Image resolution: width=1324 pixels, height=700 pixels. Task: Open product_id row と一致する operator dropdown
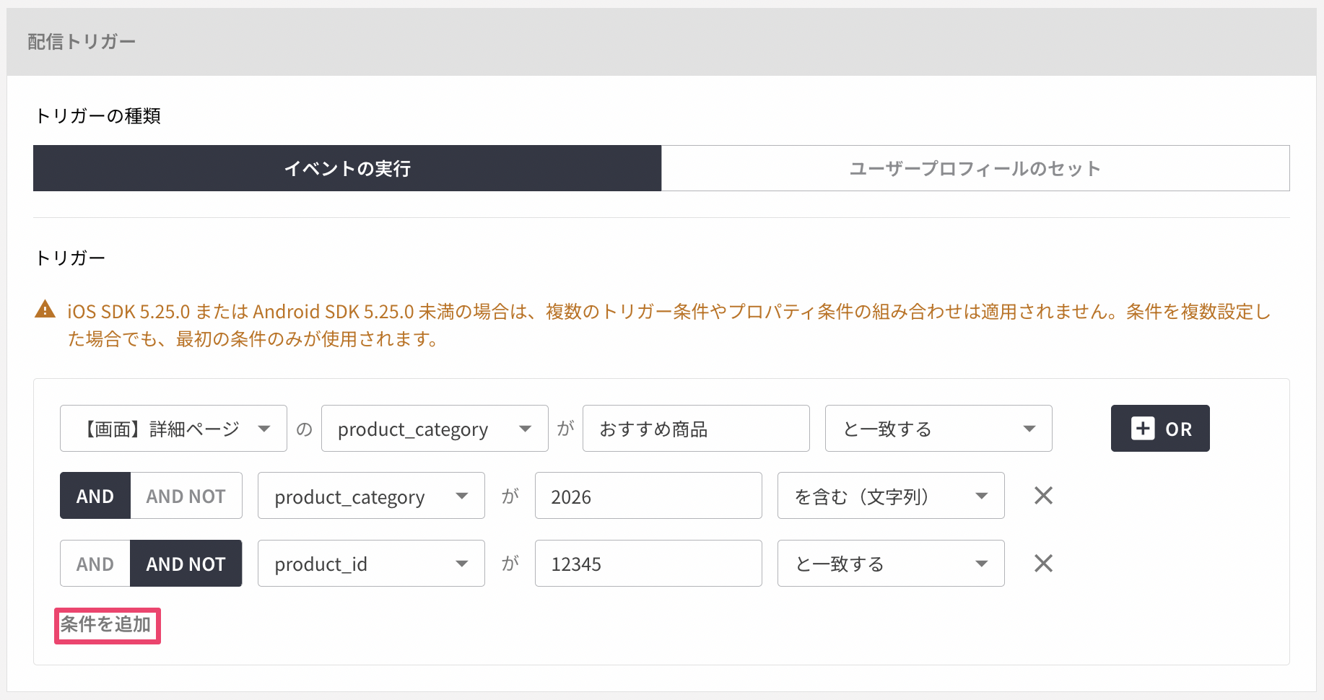891,564
